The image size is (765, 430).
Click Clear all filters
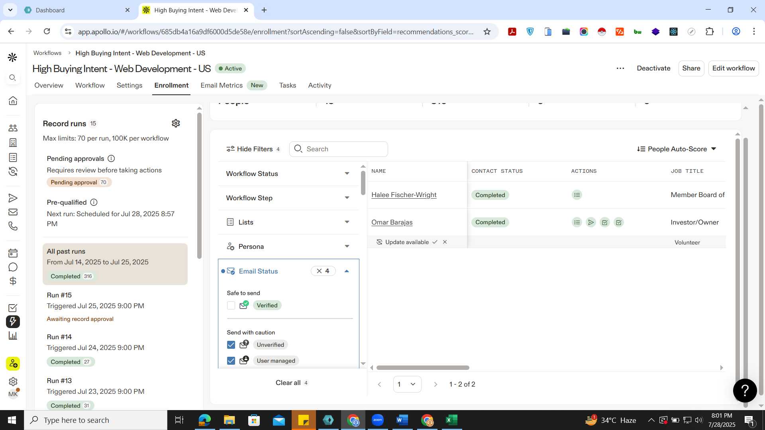[x=292, y=383]
